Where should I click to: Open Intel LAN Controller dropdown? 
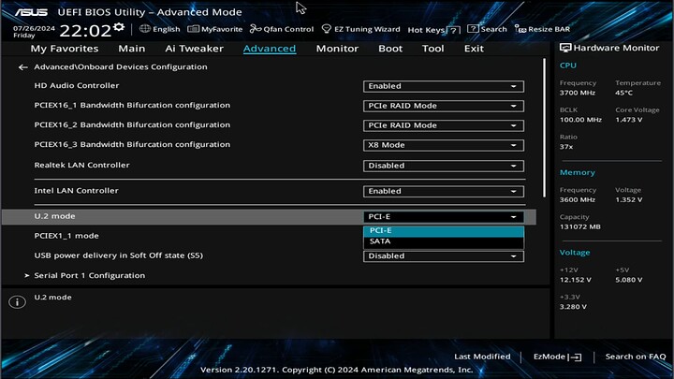[443, 191]
